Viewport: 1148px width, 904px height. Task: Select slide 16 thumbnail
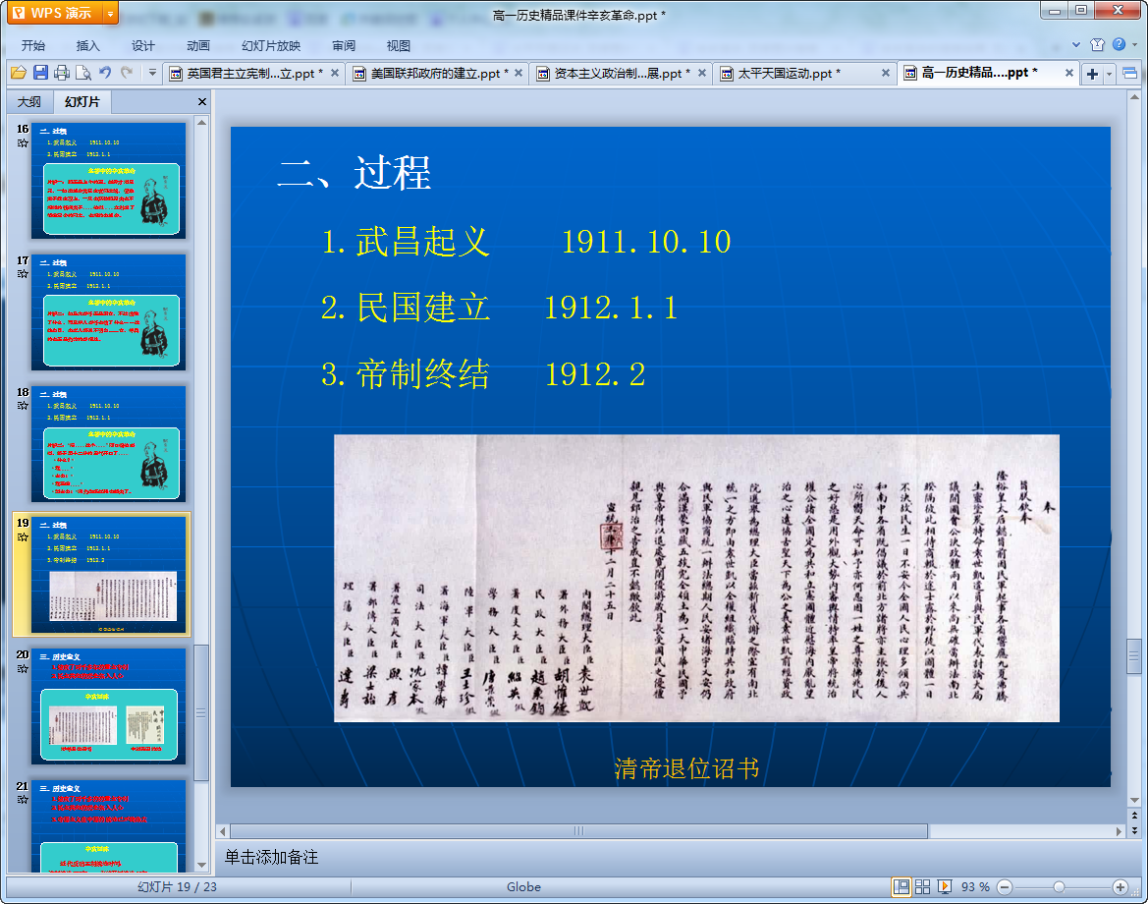point(108,181)
